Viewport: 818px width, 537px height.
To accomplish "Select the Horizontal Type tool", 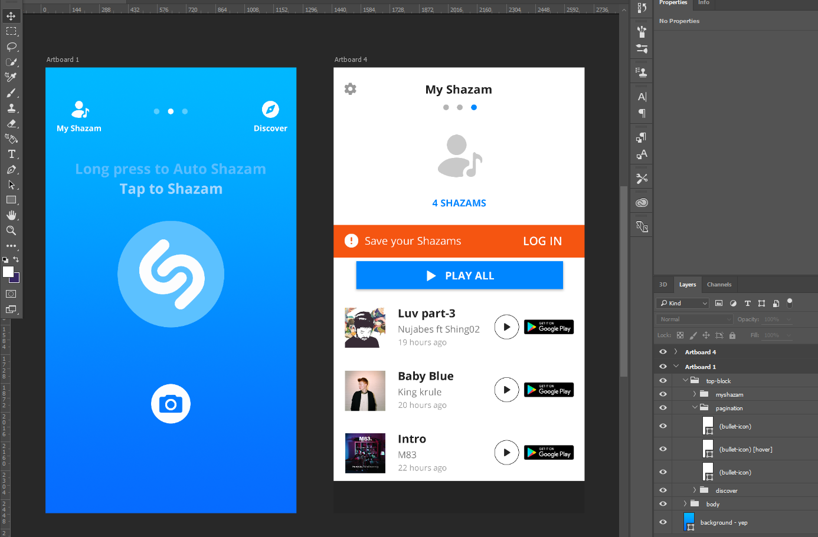I will point(11,154).
